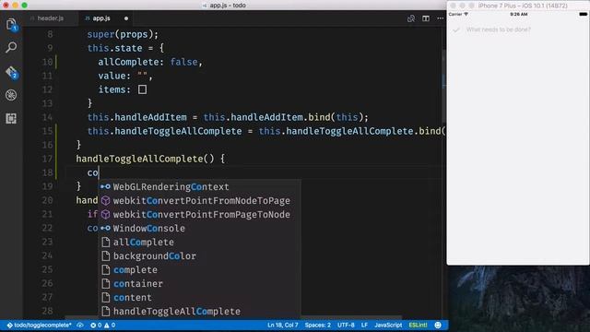Click the 'super(props);' code line
This screenshot has height=332, width=590.
[x=123, y=34]
